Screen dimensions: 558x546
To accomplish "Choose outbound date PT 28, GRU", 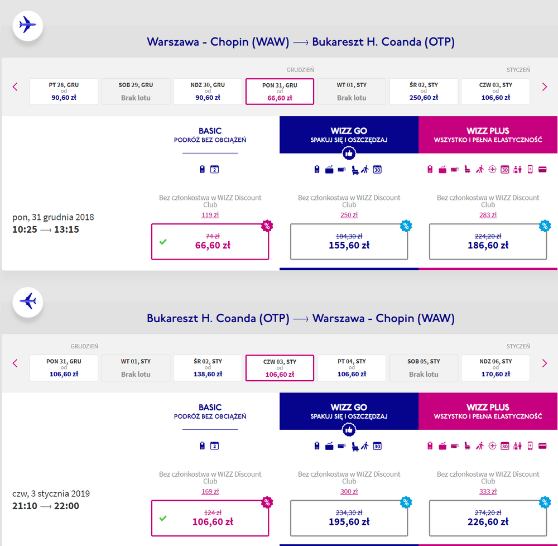I will point(64,92).
